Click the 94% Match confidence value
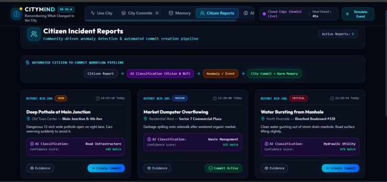Screen dimensions: 387x182 [113, 149]
